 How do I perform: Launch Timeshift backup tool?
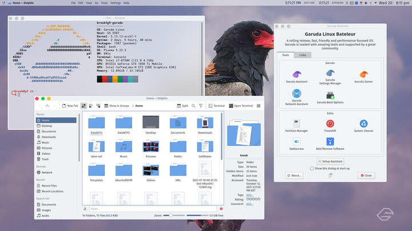pyautogui.click(x=330, y=125)
